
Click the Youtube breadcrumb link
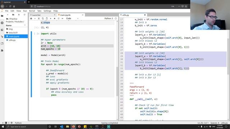19,21
